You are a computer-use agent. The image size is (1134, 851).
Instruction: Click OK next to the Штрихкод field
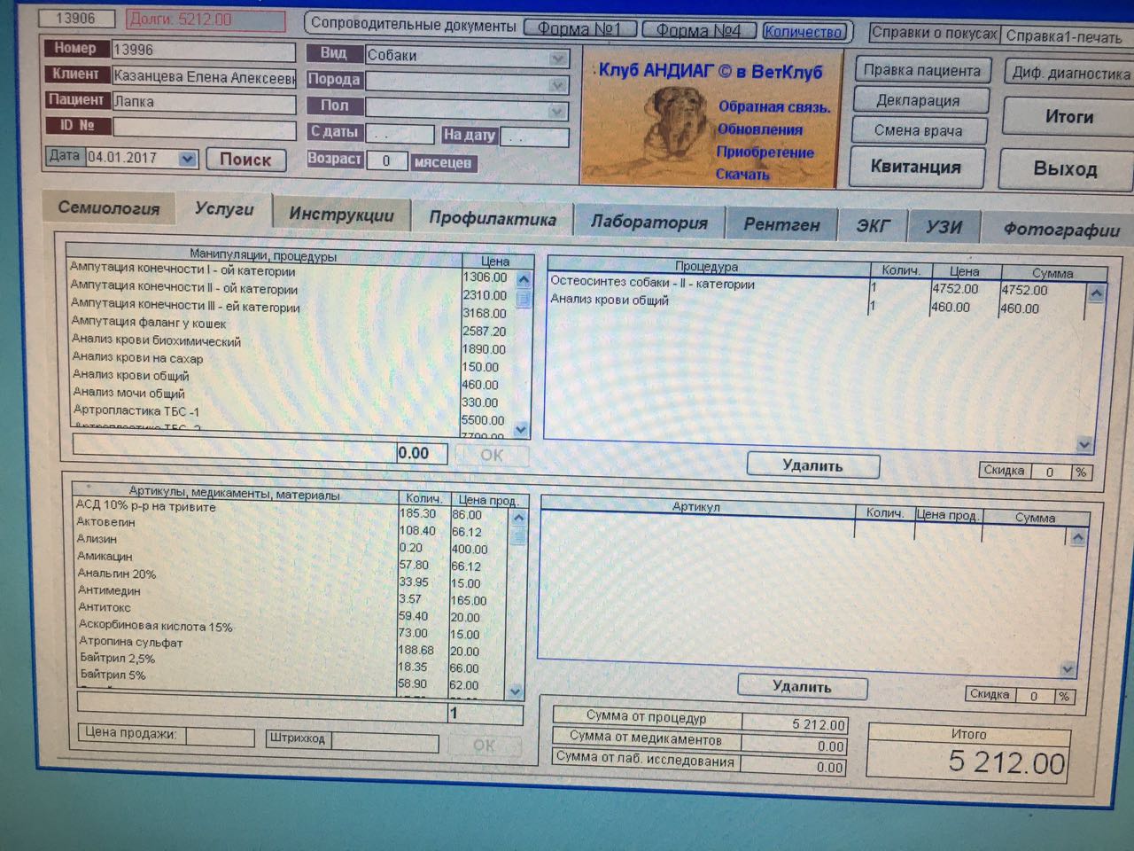click(484, 746)
